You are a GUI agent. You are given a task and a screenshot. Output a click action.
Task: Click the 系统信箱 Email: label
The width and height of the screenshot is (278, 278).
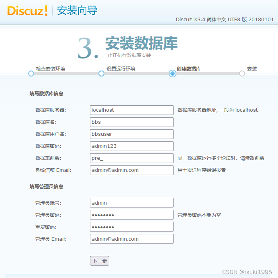coord(53,170)
